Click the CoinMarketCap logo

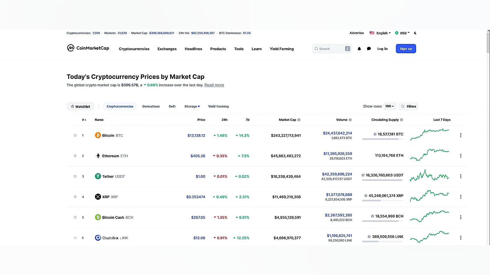(88, 48)
